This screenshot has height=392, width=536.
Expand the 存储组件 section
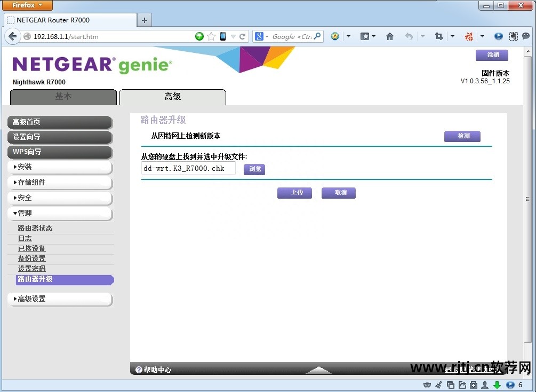click(60, 183)
